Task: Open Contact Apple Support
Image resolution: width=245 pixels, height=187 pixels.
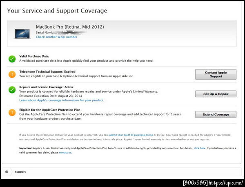Action: pyautogui.click(x=216, y=74)
